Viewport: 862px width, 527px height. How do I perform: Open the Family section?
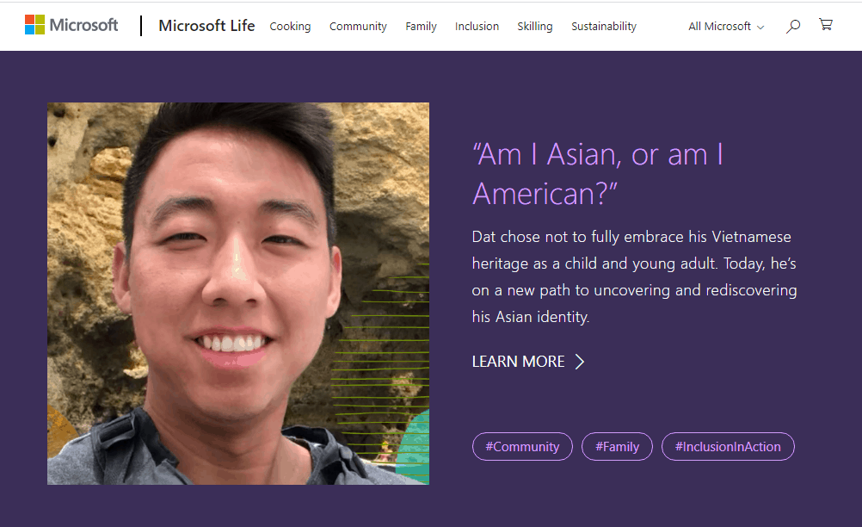click(421, 27)
